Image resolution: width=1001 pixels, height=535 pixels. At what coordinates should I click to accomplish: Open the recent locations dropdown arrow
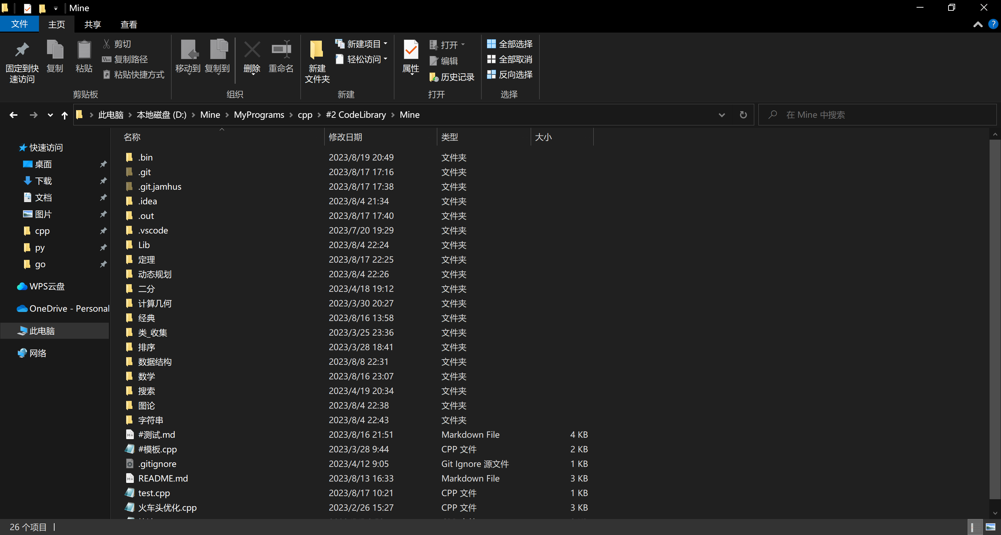50,115
